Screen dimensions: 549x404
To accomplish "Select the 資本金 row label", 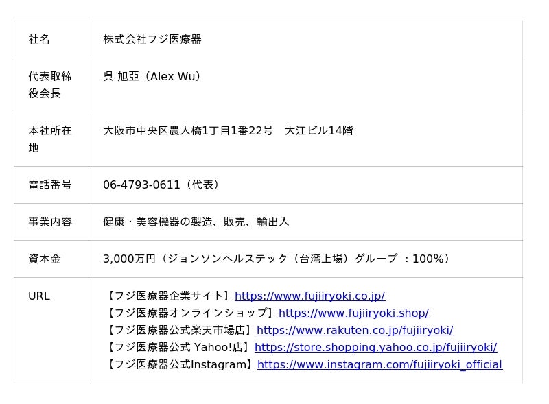I will 45,259.
